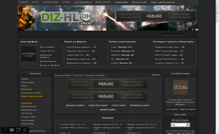Image resolution: width=219 pixels, height=134 pixels.
Task: Open the RSS feed icon
Action: tap(191, 34)
